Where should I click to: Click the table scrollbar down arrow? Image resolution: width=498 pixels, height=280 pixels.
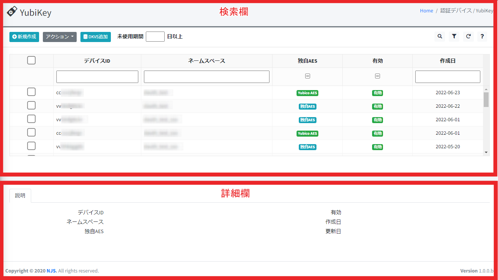pos(486,152)
